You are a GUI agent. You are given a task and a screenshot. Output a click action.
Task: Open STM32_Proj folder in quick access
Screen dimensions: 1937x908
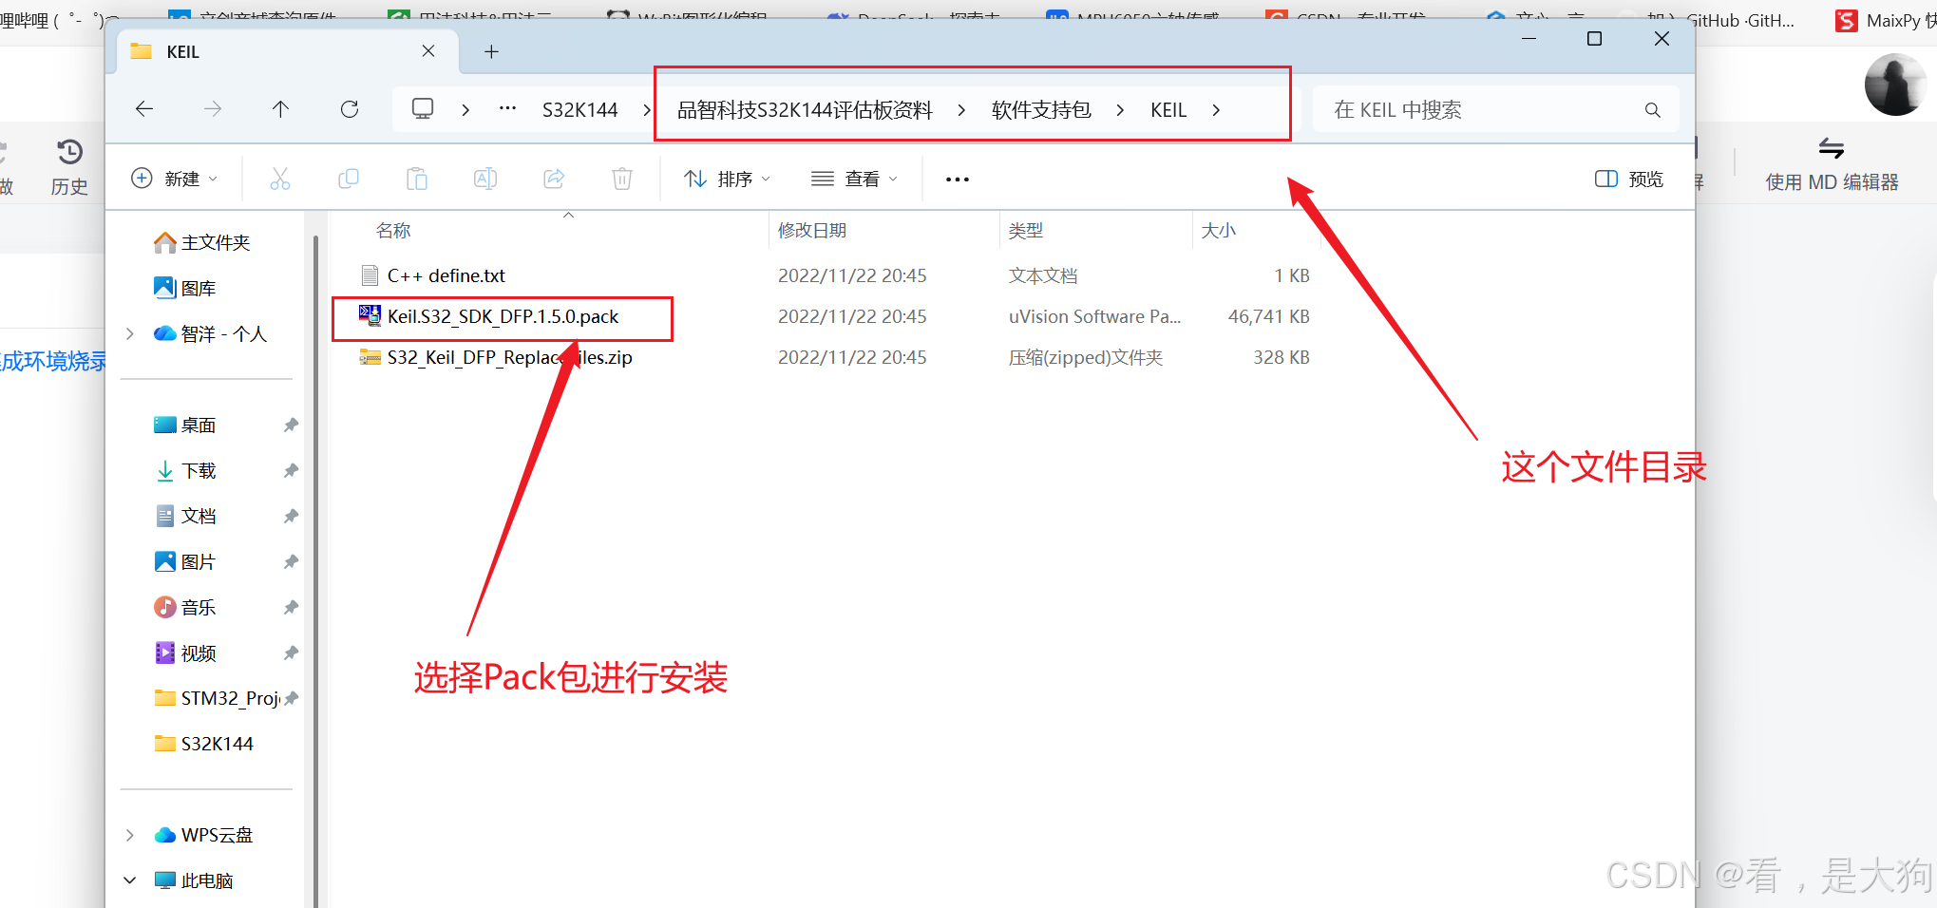pos(217,699)
